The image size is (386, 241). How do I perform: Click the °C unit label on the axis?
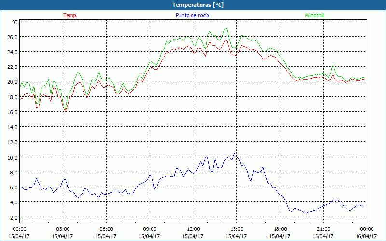click(x=15, y=22)
